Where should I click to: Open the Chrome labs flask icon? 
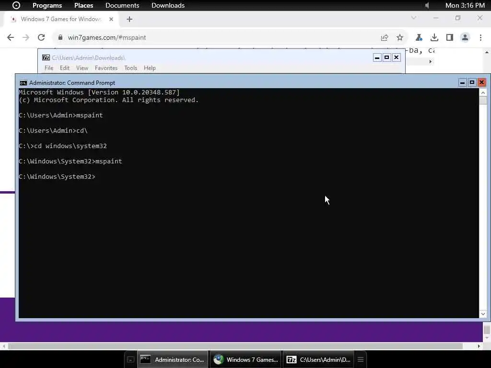[x=419, y=37]
